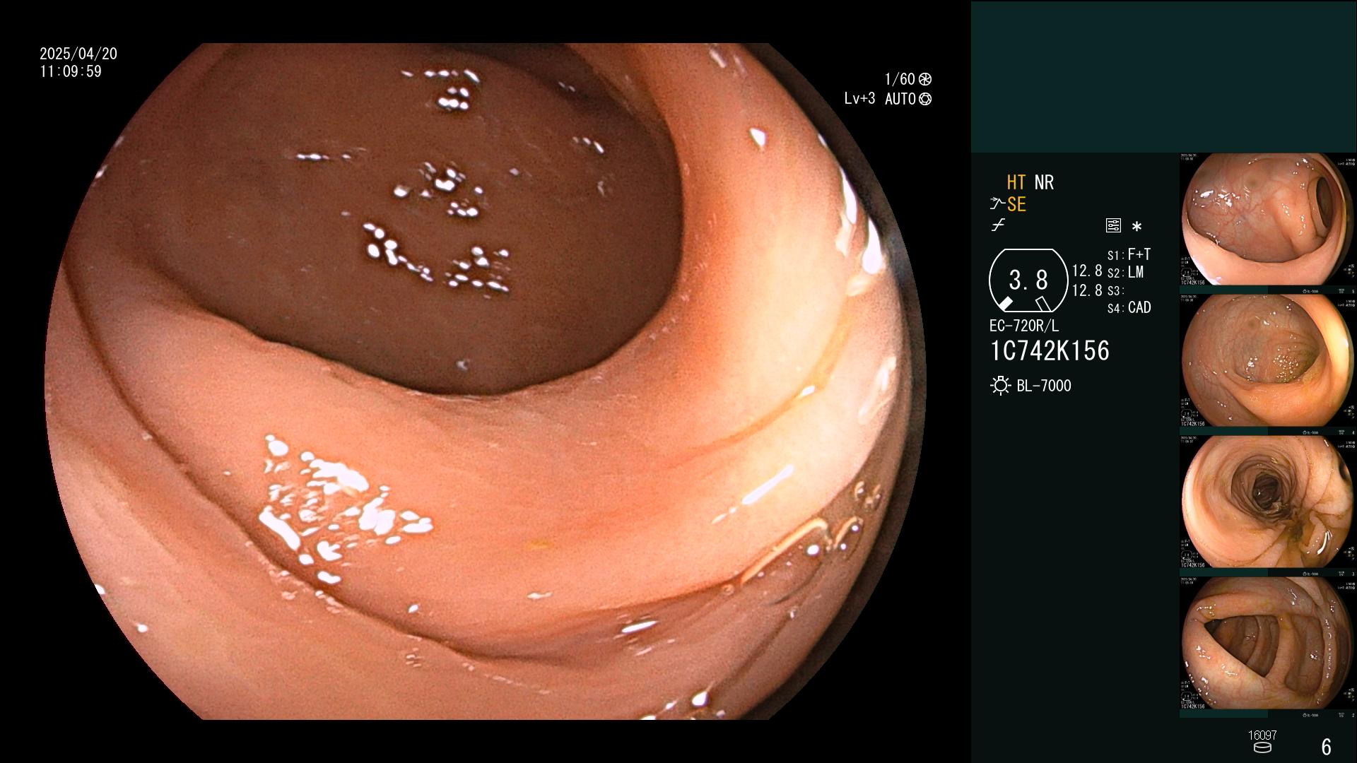This screenshot has width=1357, height=763.
Task: Click the 16097 remaining storage count
Action: [x=1262, y=735]
